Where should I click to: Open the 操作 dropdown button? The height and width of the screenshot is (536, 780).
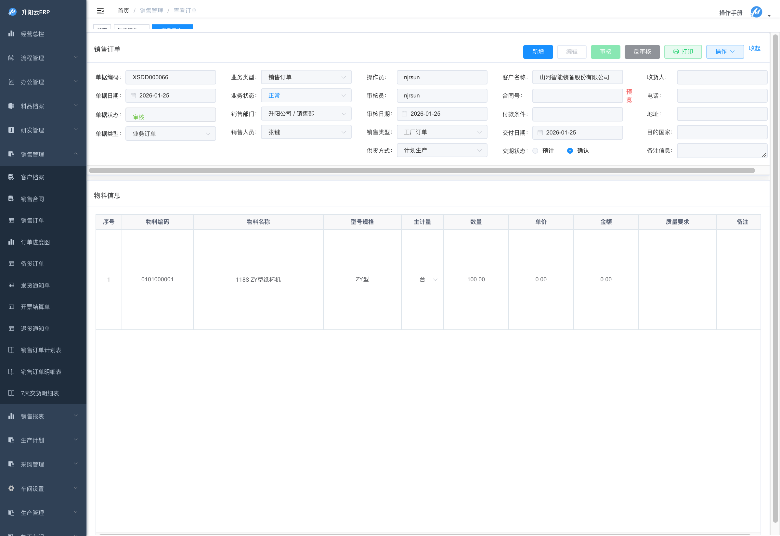pos(725,52)
